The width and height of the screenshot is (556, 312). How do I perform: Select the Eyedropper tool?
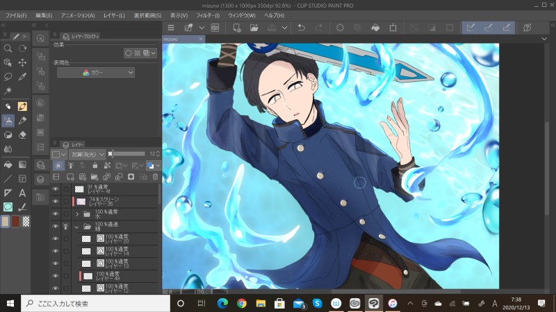(22, 77)
